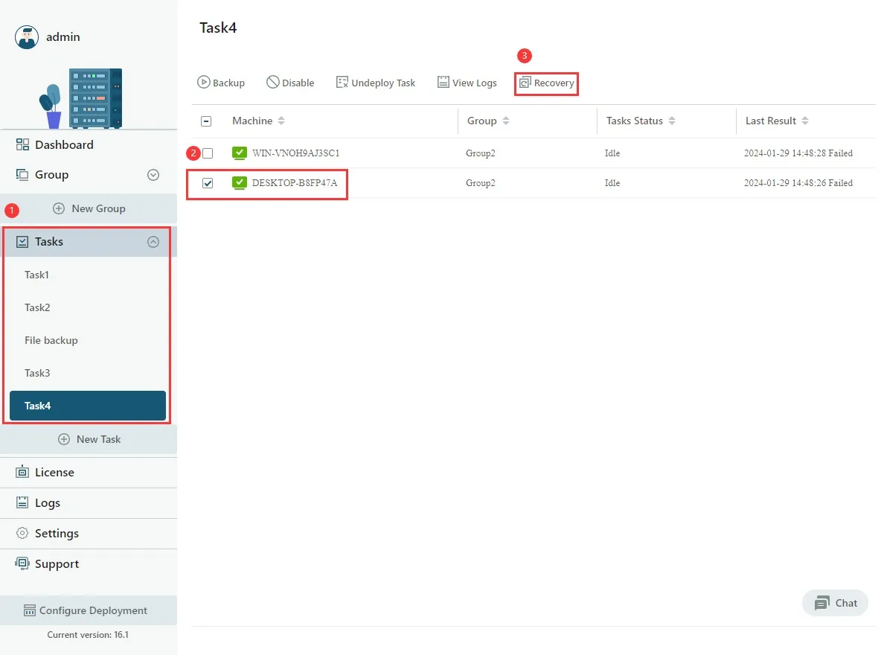
Task: Open Settings gear in sidebar
Action: point(22,533)
